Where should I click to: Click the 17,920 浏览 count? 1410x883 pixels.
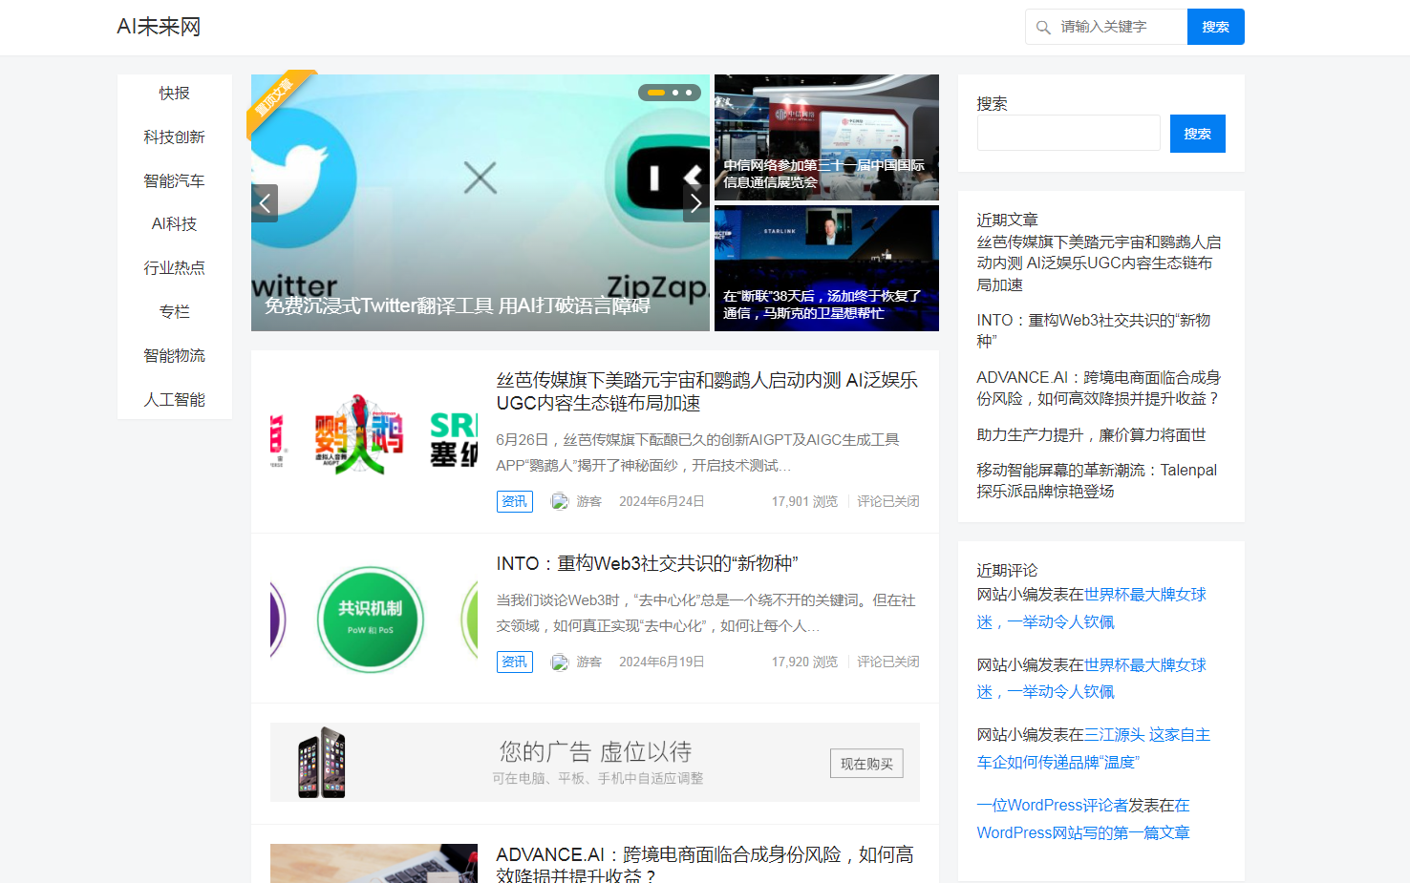(804, 662)
